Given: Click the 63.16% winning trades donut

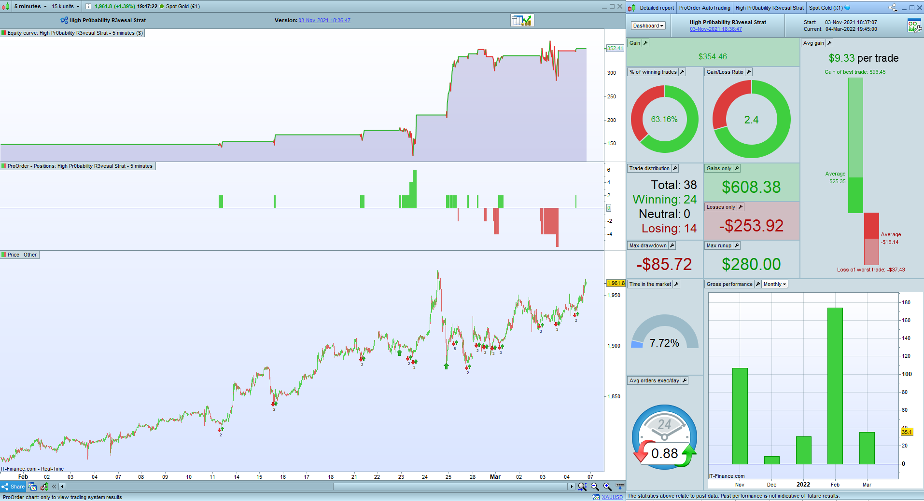Looking at the screenshot, I should 665,119.
